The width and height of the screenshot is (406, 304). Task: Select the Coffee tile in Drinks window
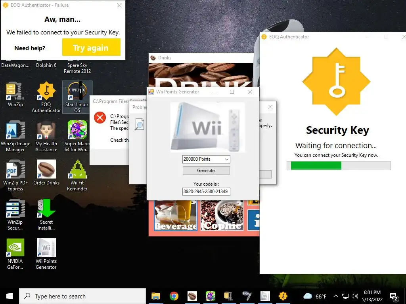[x=222, y=215]
